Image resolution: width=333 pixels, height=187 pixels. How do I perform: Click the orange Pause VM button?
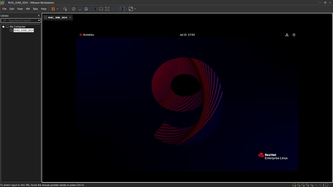click(x=53, y=9)
